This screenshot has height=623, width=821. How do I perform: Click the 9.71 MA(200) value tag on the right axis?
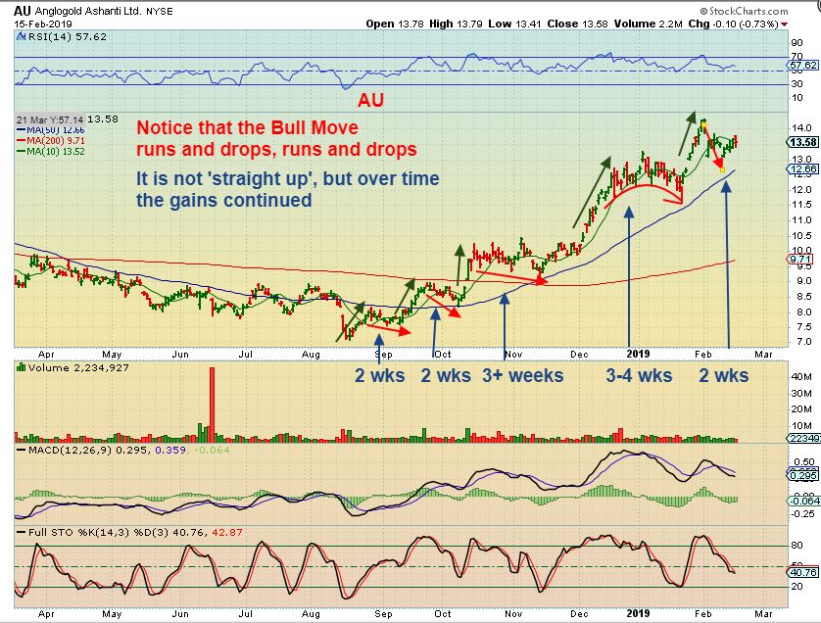tap(801, 260)
